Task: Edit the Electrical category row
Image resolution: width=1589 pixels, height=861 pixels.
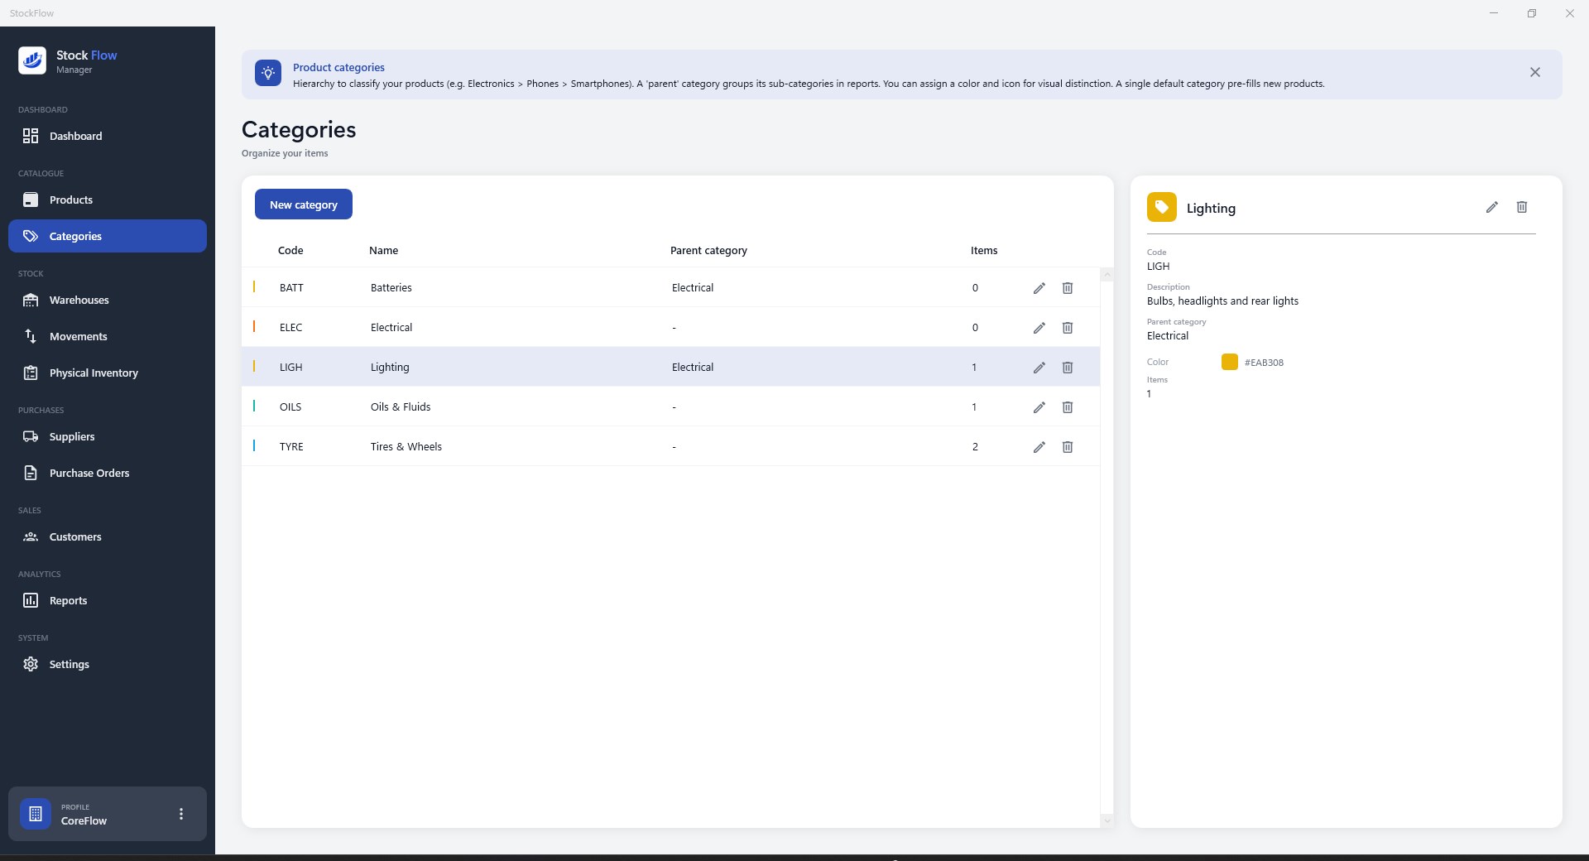Action: point(1039,328)
